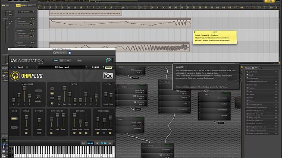Click the TAP tempo button
Viewport: 282px width, 158px height.
[x=83, y=143]
